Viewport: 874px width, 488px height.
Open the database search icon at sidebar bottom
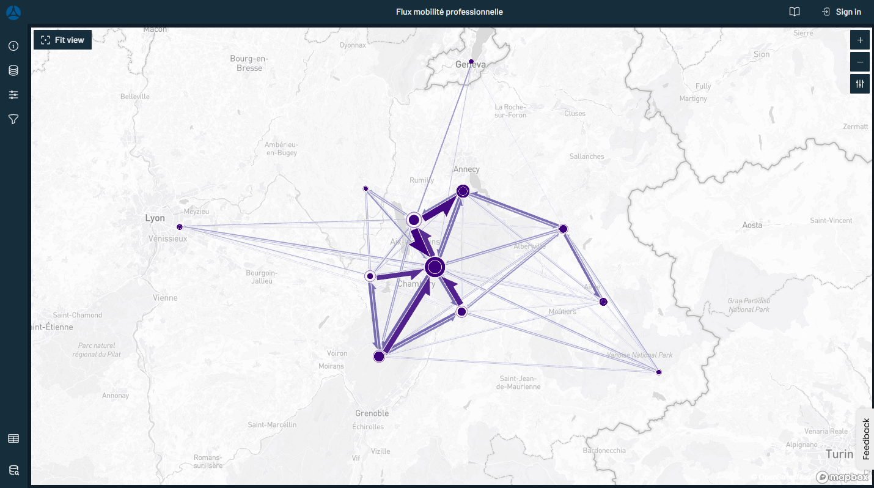tap(13, 470)
